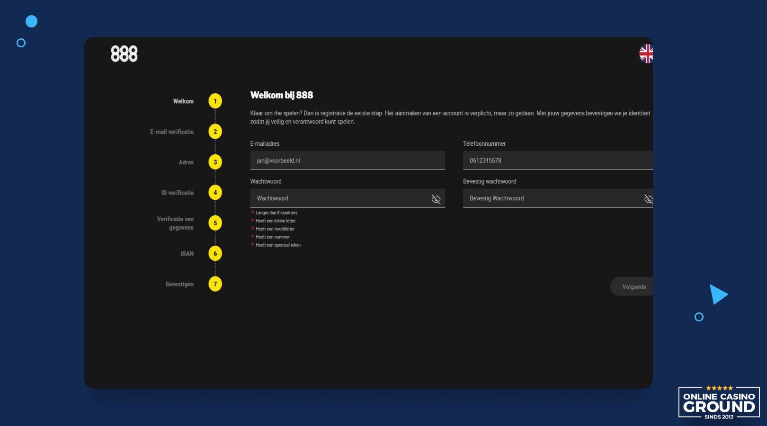Click the Volgende button
The width and height of the screenshot is (767, 426).
pyautogui.click(x=632, y=287)
